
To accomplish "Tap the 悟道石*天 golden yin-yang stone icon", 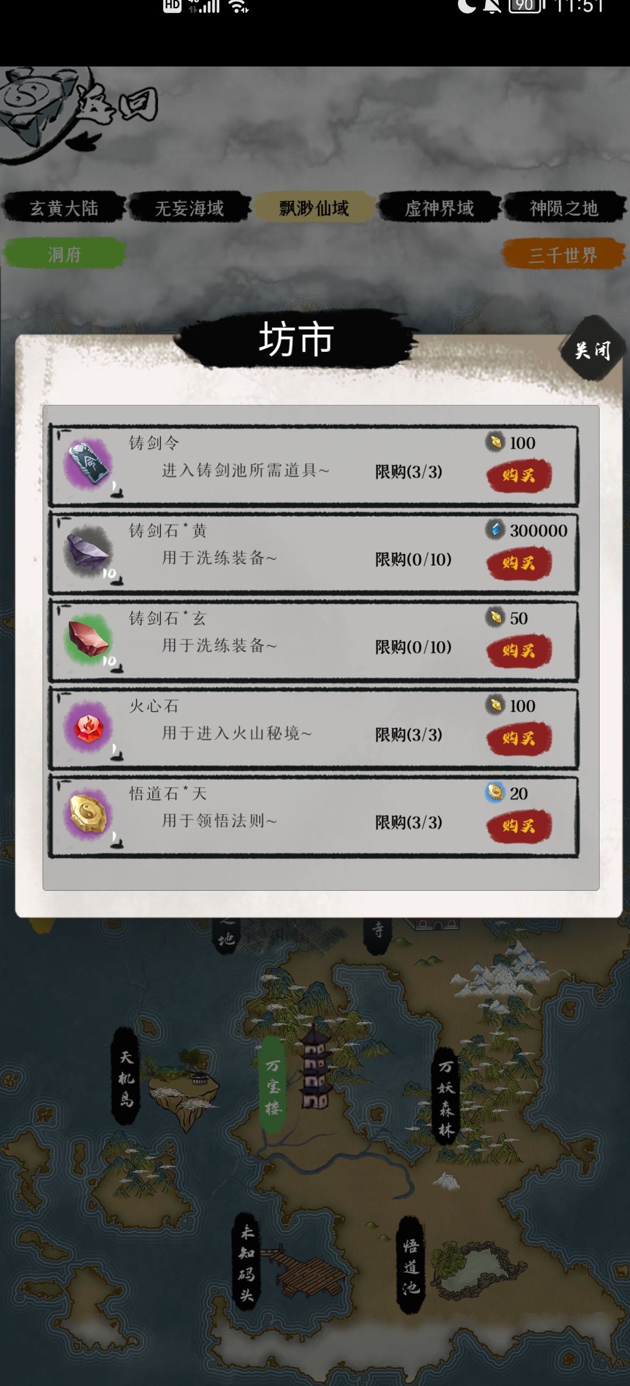I will coord(89,814).
